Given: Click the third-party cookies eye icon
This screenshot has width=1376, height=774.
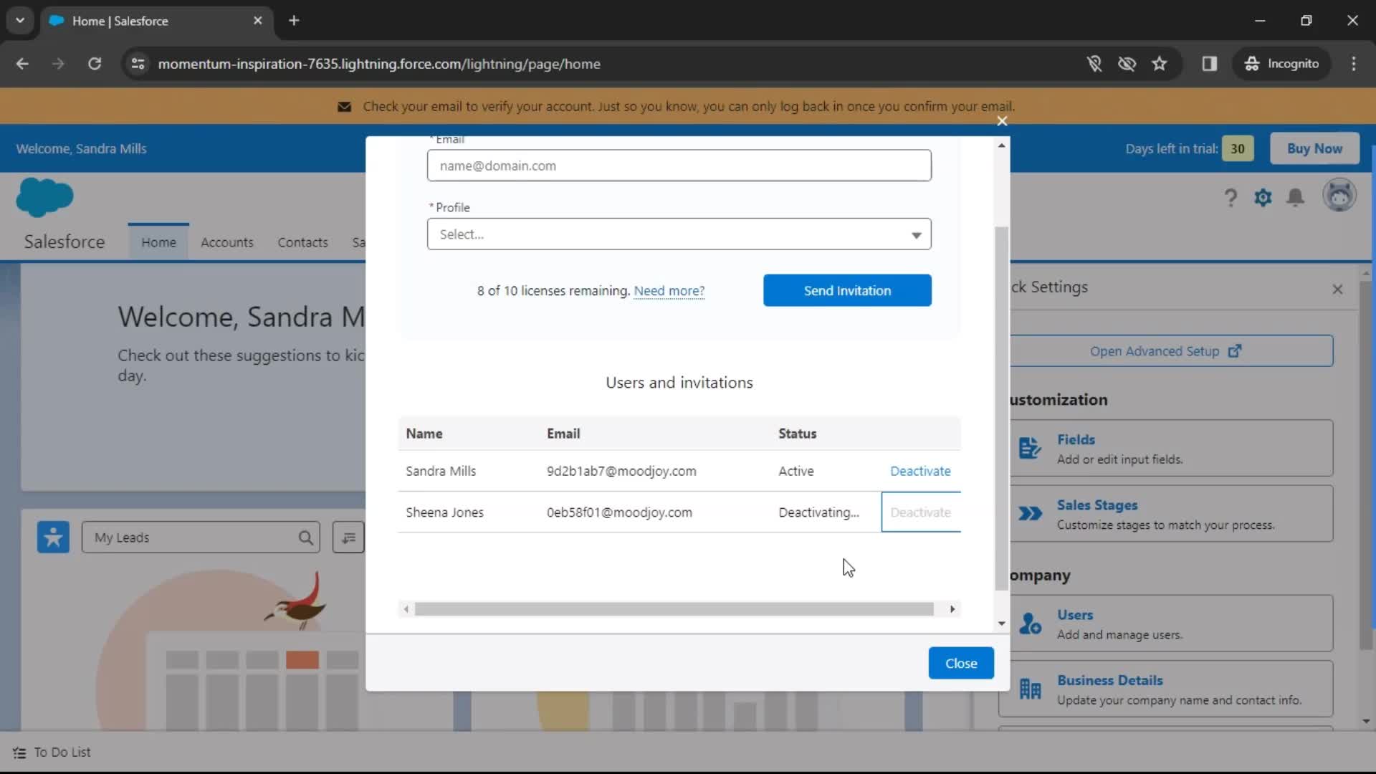Looking at the screenshot, I should (x=1127, y=64).
